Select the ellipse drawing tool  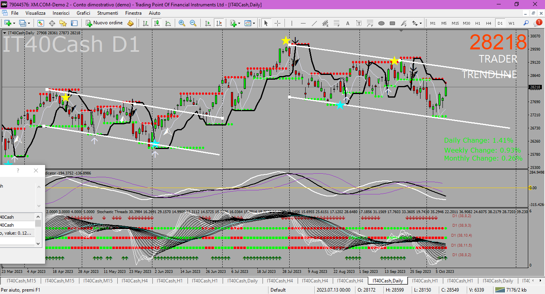381,23
